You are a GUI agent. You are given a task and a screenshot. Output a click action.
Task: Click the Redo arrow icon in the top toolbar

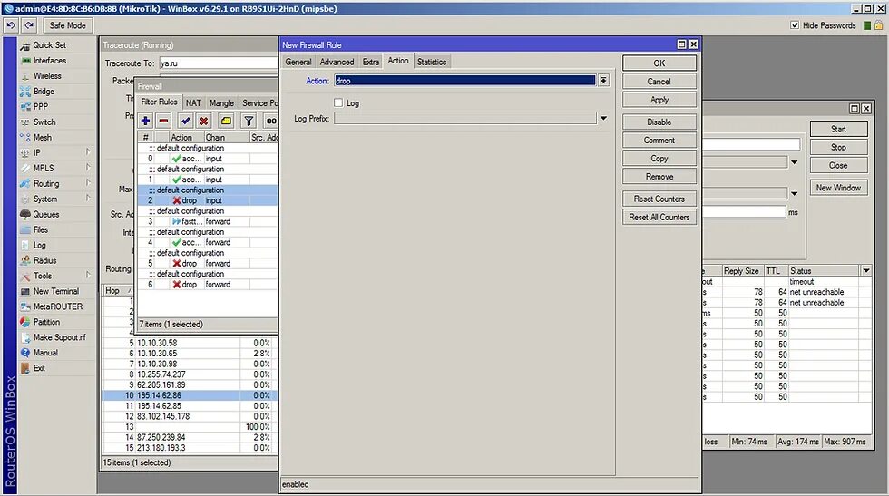click(29, 25)
